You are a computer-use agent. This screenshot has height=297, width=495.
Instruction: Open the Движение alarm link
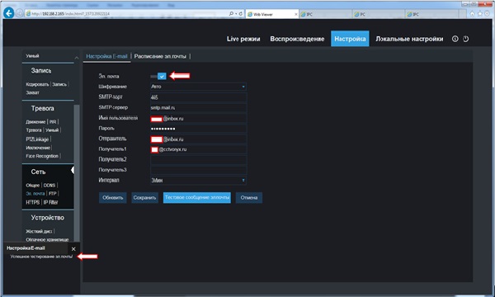click(35, 122)
